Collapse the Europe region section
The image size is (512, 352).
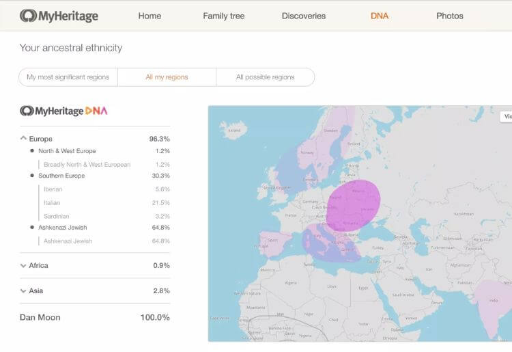pos(24,139)
